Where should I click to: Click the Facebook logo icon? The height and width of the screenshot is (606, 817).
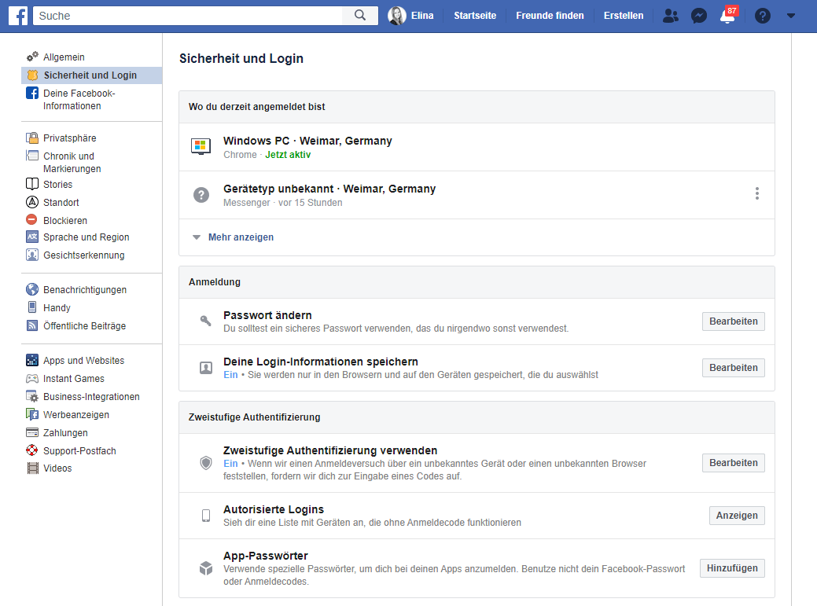(x=18, y=16)
